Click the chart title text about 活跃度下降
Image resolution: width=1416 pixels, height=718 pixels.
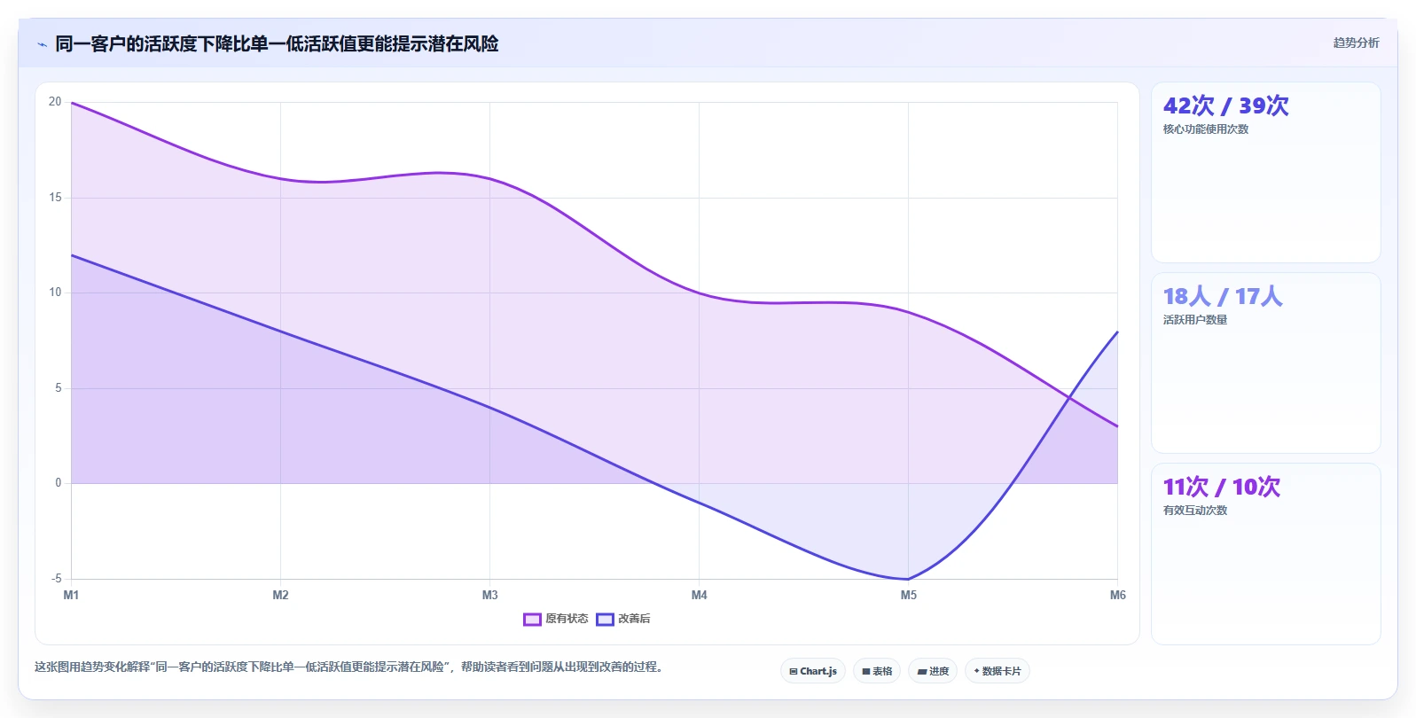click(277, 43)
